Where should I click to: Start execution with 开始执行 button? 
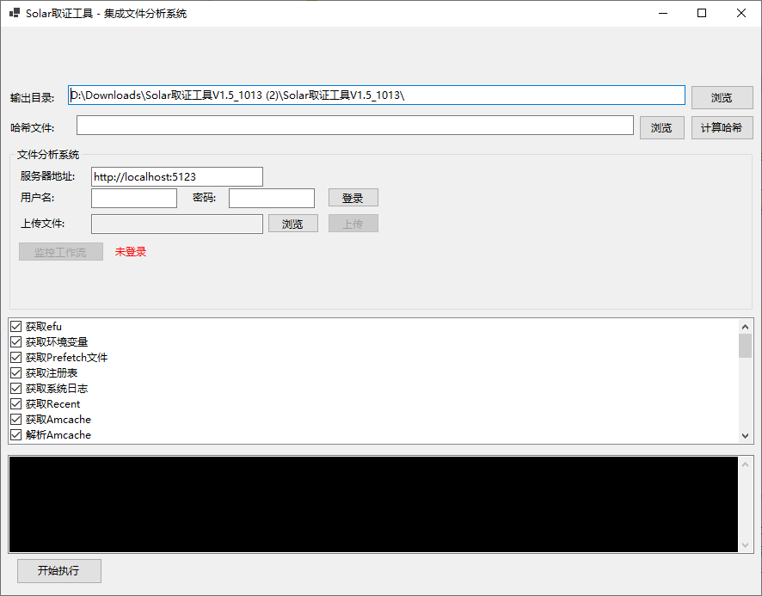click(x=58, y=571)
